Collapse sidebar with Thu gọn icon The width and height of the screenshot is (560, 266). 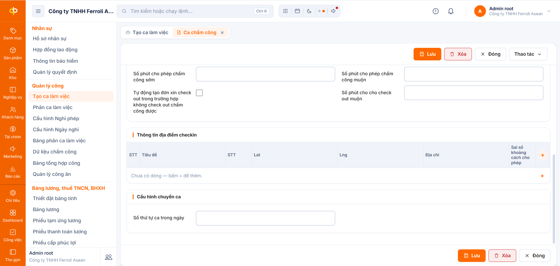coord(13,256)
